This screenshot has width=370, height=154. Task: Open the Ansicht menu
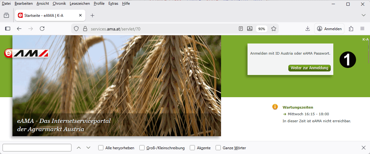click(x=43, y=3)
